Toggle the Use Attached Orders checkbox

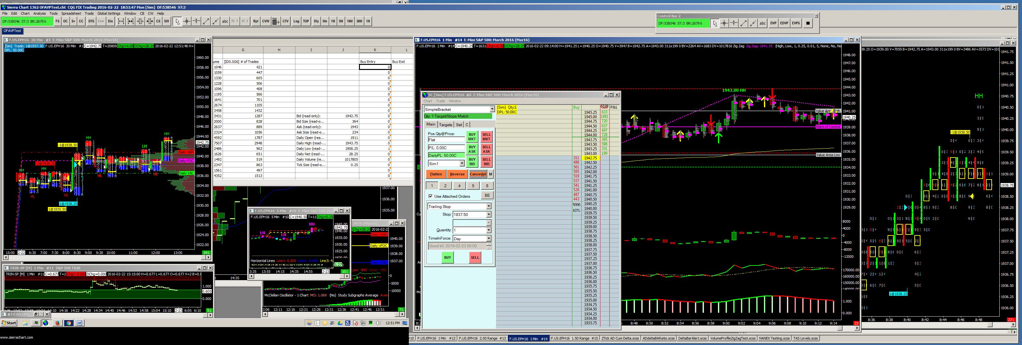point(431,196)
